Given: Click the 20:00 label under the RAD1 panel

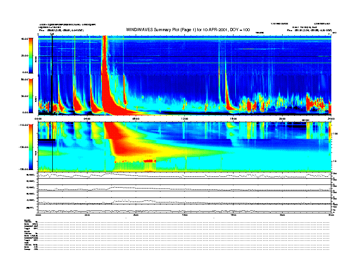Looking at the screenshot, I should 282,119.
